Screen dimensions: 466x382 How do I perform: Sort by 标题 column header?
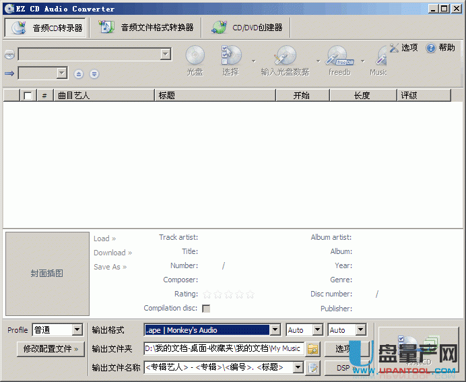tap(215, 96)
